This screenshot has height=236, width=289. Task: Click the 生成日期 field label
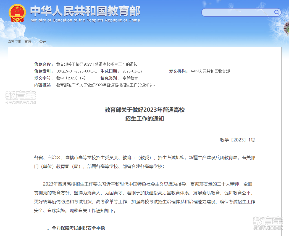pos(110,71)
